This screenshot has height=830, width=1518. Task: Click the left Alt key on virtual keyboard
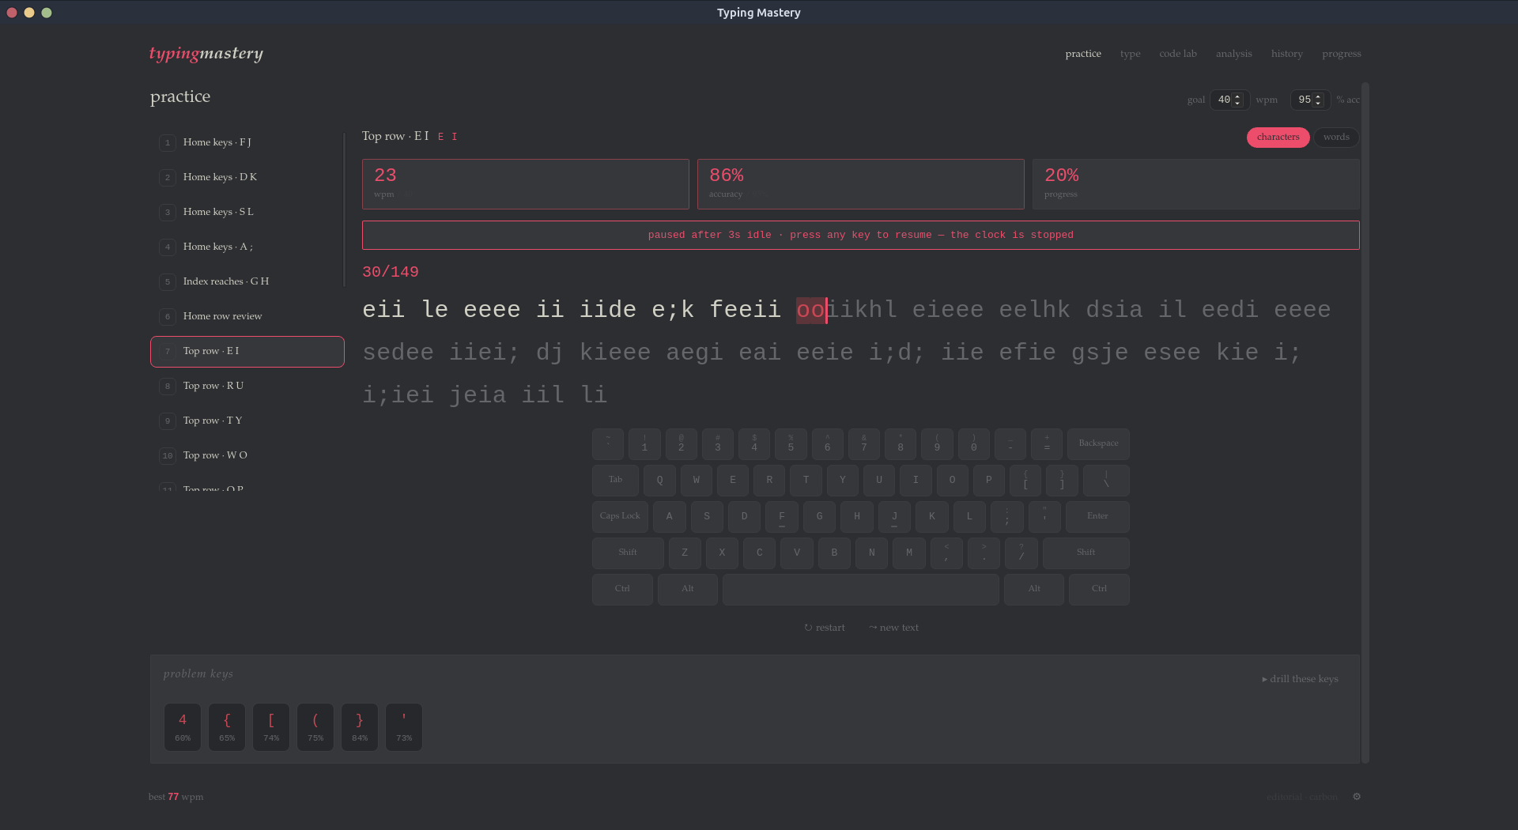click(688, 590)
